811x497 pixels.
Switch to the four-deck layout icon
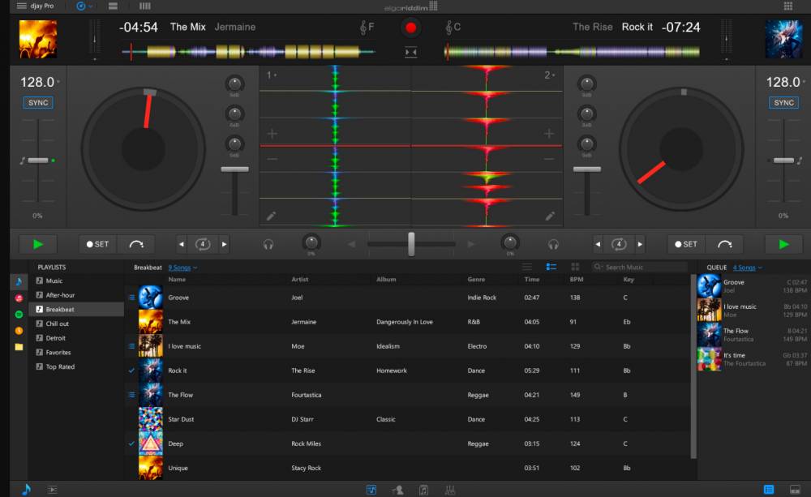pyautogui.click(x=145, y=6)
